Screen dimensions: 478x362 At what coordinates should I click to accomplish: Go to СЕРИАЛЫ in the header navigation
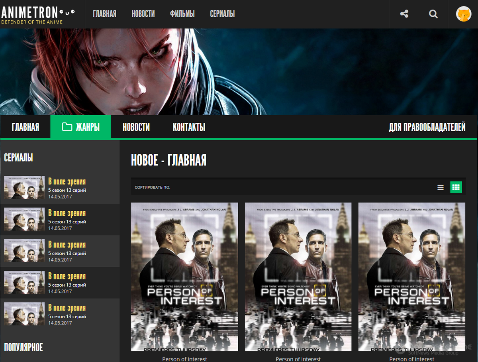pyautogui.click(x=222, y=14)
